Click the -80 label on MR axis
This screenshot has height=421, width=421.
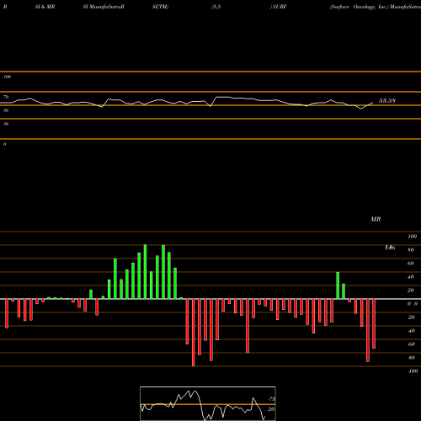click(x=411, y=358)
